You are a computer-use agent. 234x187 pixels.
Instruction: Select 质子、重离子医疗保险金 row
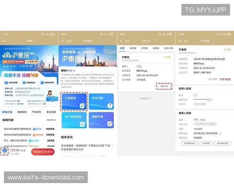point(29,141)
